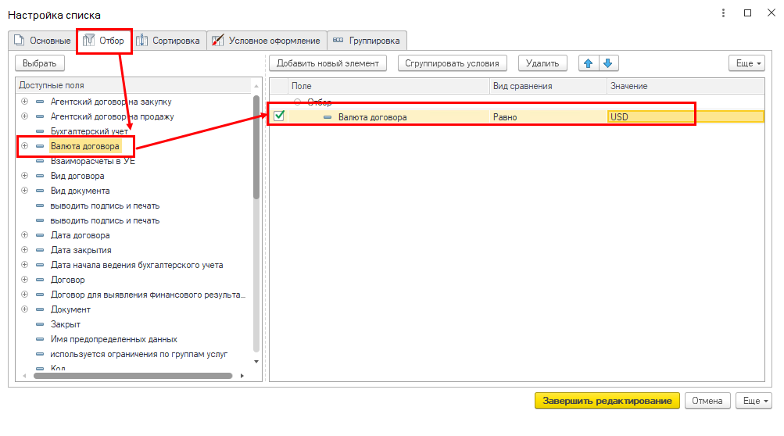
Task: Click Завершить редактирование button
Action: click(607, 401)
